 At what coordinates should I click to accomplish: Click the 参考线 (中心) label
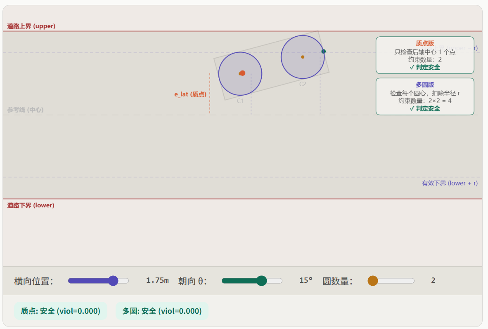25,110
